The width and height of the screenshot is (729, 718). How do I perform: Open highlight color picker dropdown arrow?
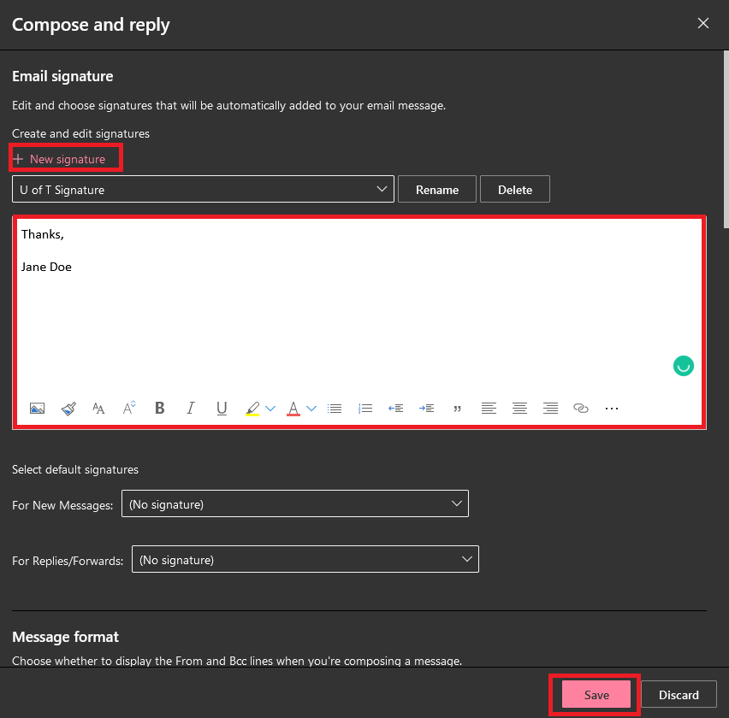click(x=270, y=409)
